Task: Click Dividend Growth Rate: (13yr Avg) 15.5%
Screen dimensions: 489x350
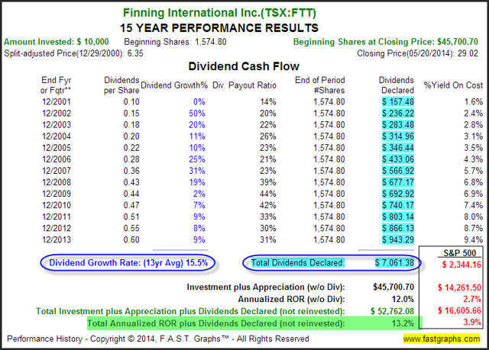Action: tap(128, 263)
